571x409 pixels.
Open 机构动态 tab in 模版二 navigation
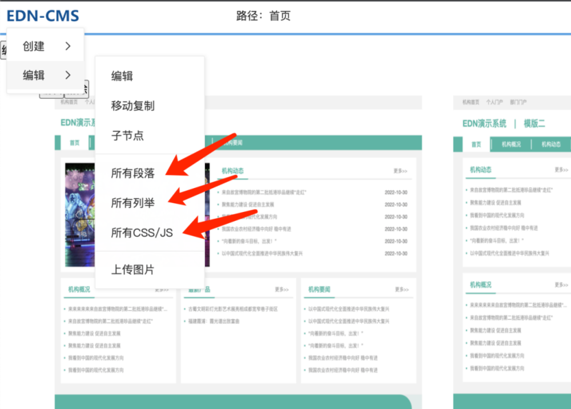[x=551, y=145]
